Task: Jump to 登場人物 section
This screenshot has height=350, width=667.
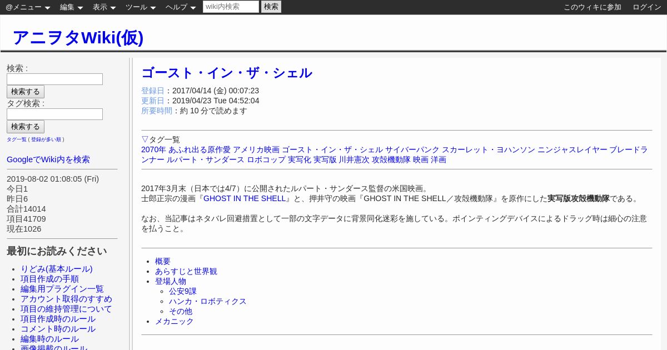Action: pos(171,281)
